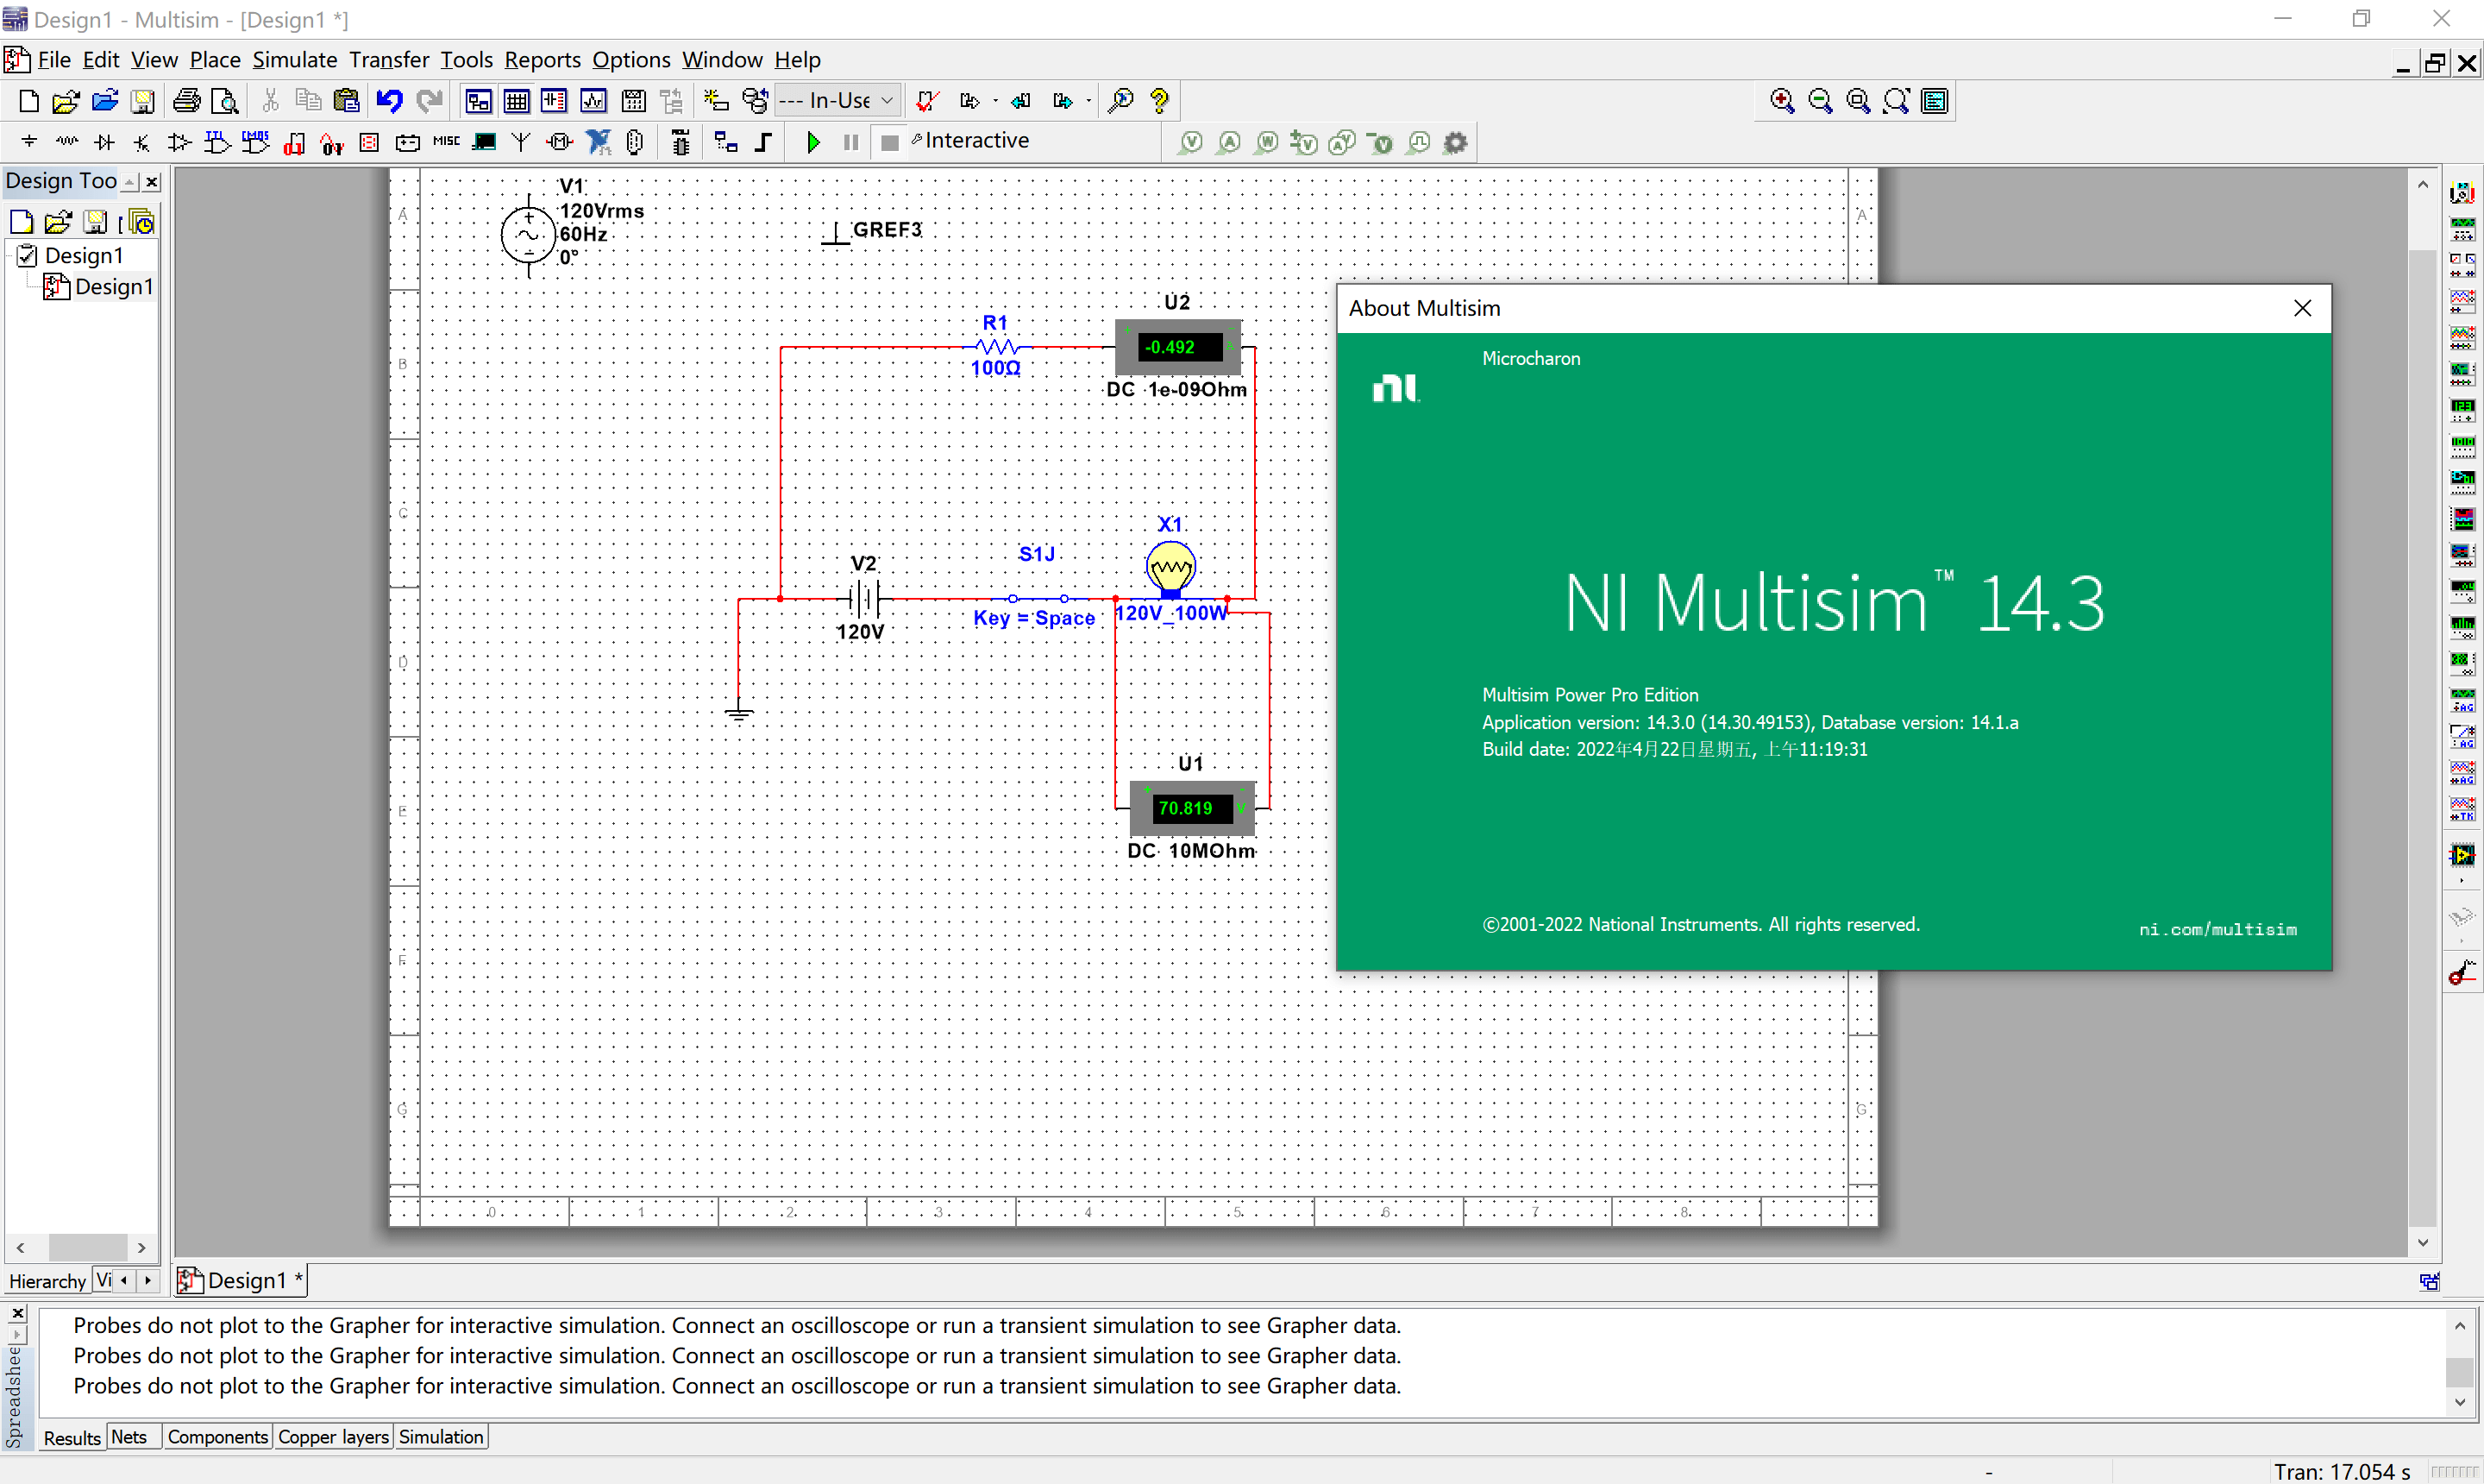2484x1484 pixels.
Task: Place Diode component icon
Action: click(105, 142)
